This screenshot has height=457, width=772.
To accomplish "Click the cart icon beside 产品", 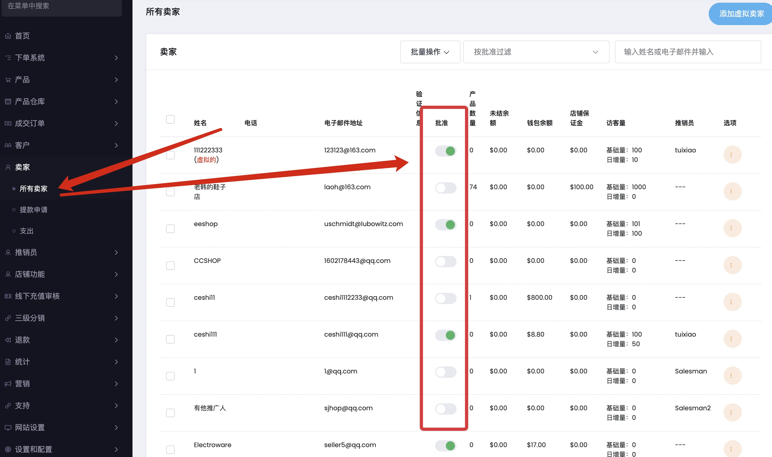I will [x=8, y=80].
